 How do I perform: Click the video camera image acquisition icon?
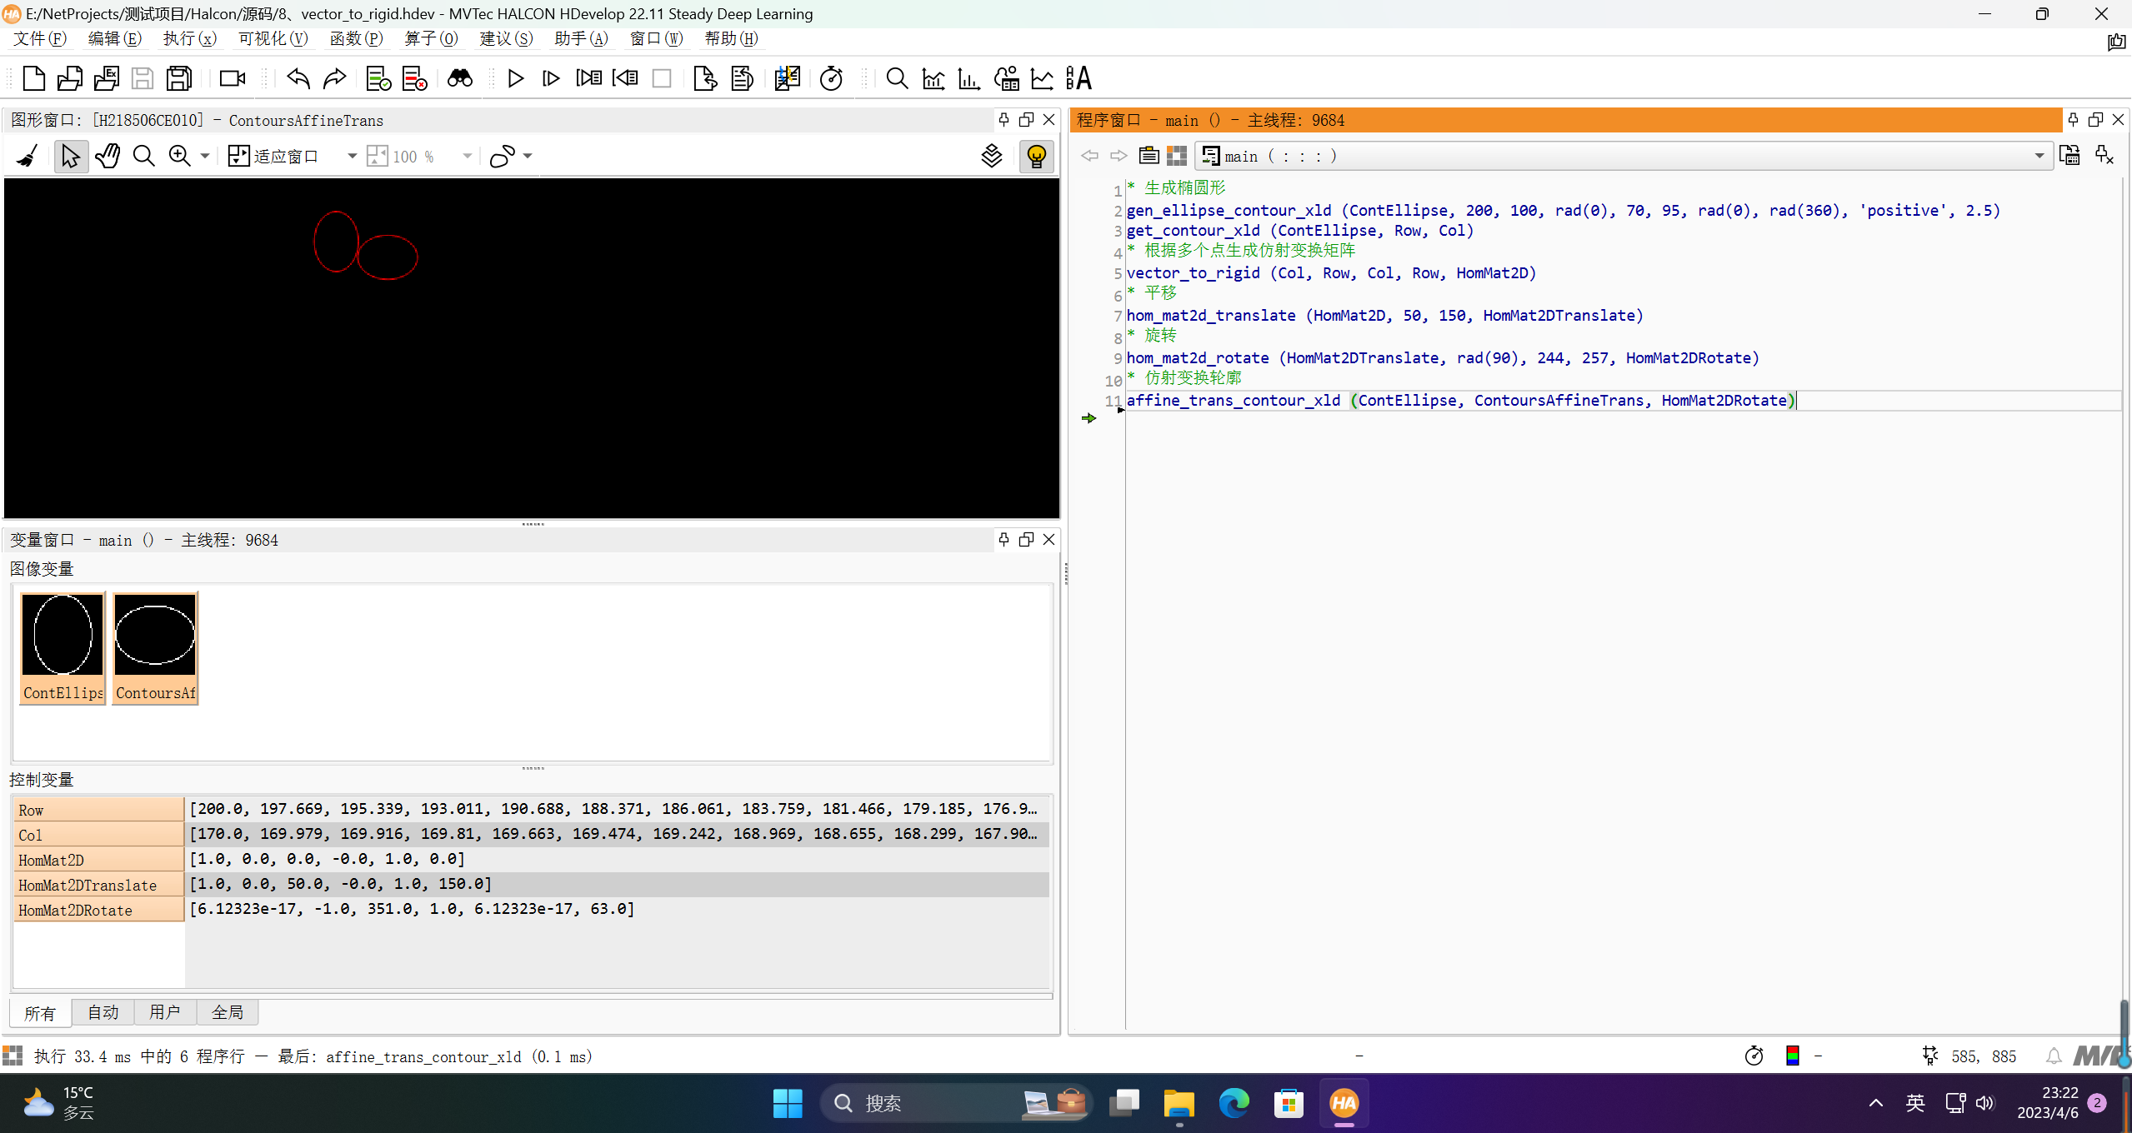click(x=232, y=78)
